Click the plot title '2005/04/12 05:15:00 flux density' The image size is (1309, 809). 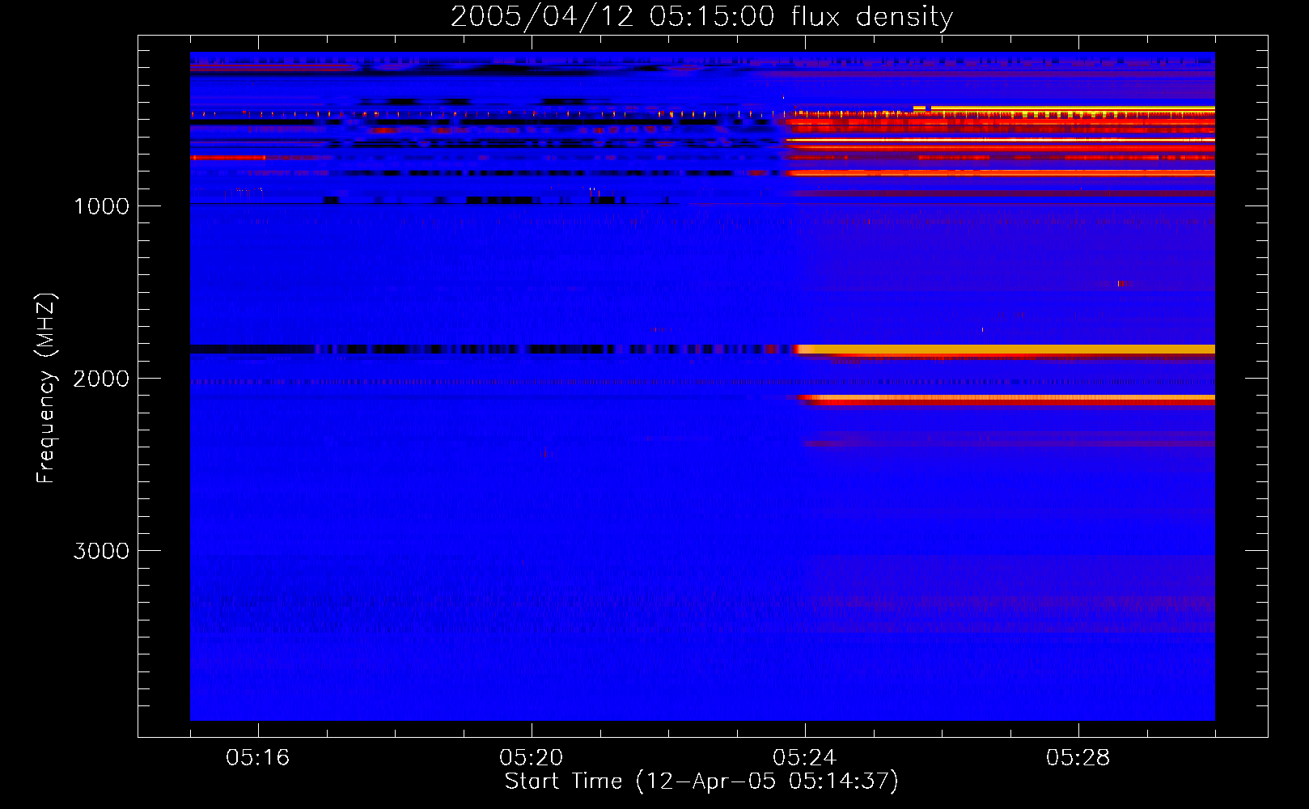pyautogui.click(x=701, y=17)
